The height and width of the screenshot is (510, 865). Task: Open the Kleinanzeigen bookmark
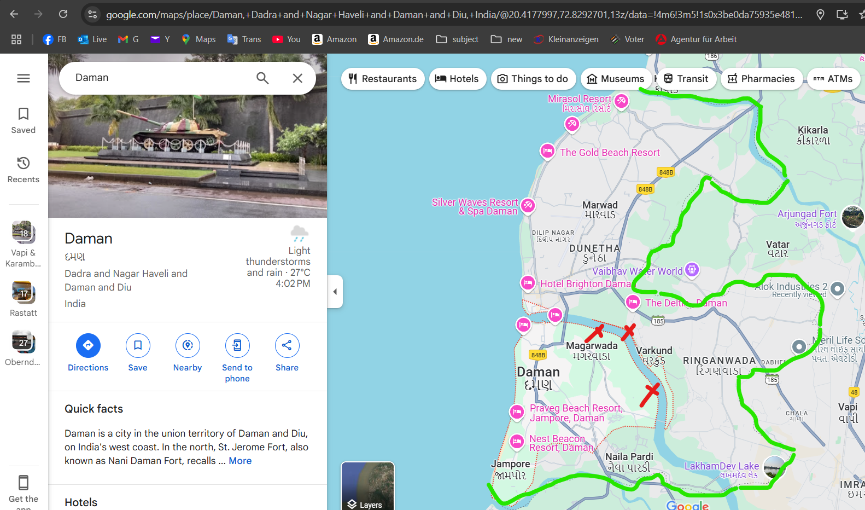pos(566,39)
